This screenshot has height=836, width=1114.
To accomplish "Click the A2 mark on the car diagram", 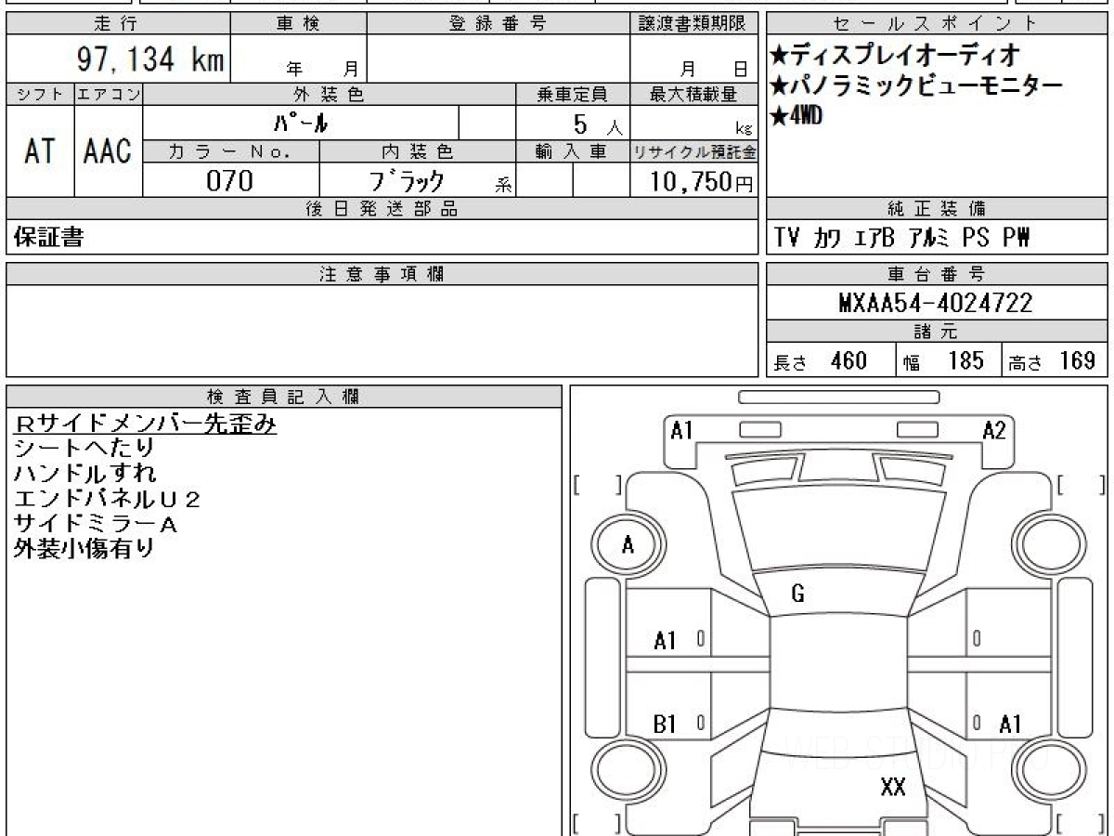I will [993, 430].
